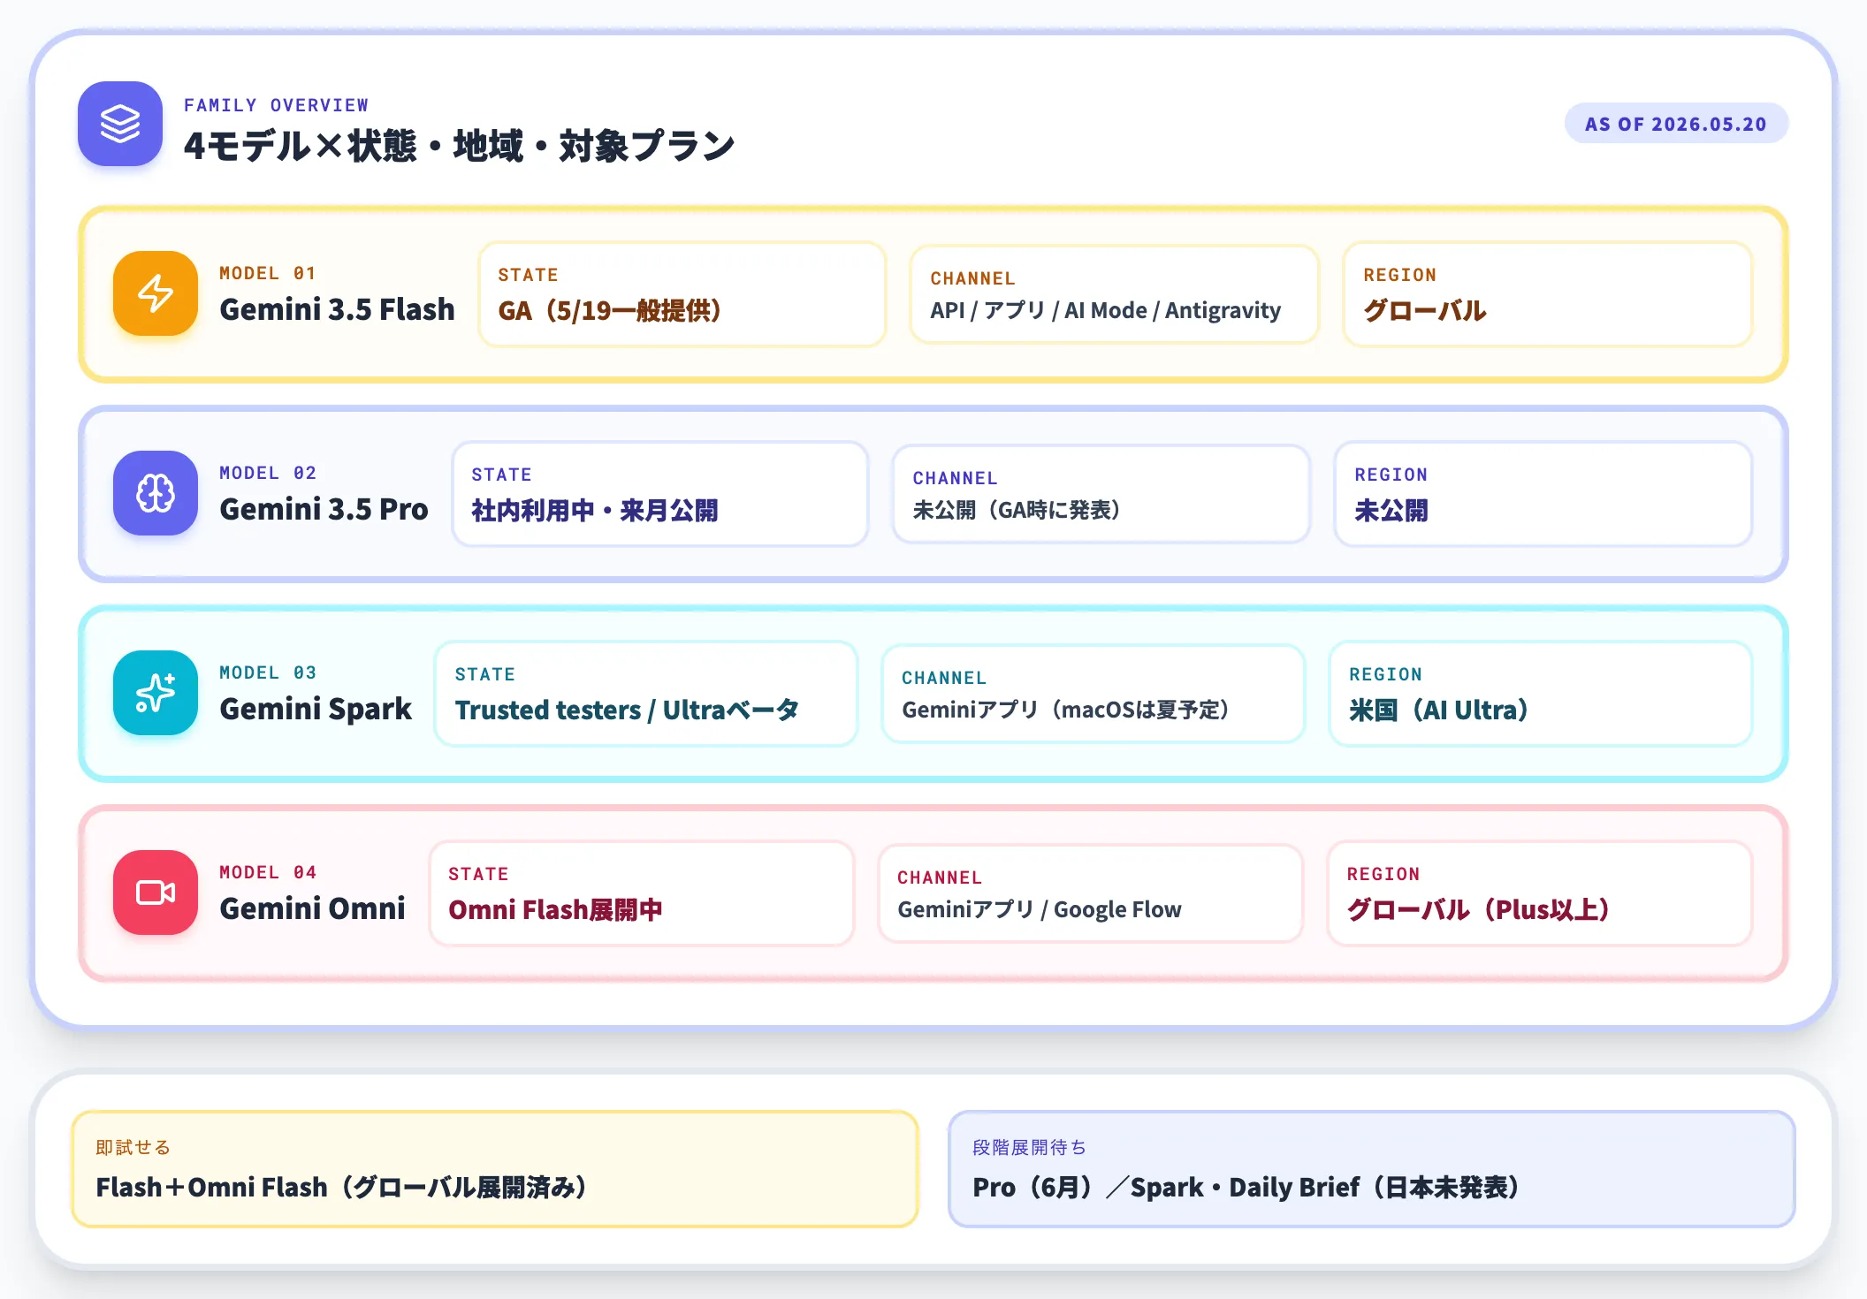Screen dimensions: 1867x1299
Task: Click the Gemini Spark model name
Action: click(x=316, y=709)
